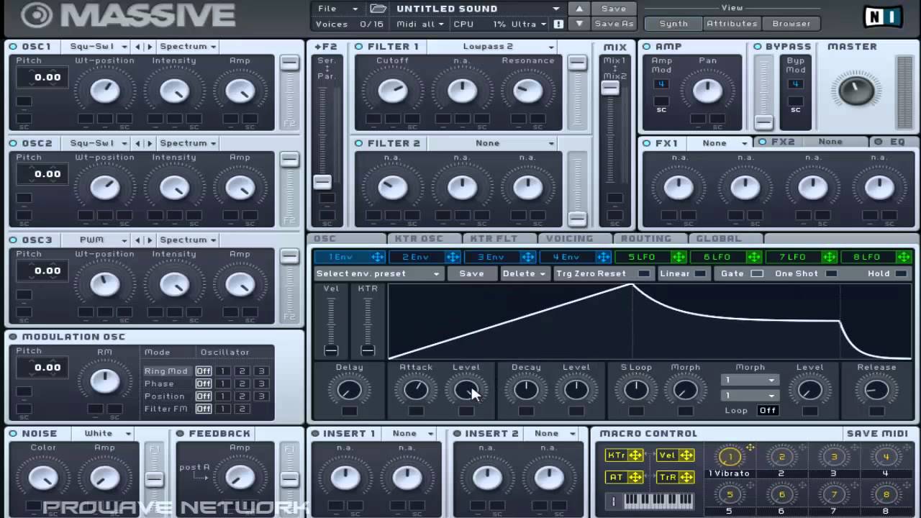
Task: Click the KTr macro source crosshair
Action: (635, 455)
